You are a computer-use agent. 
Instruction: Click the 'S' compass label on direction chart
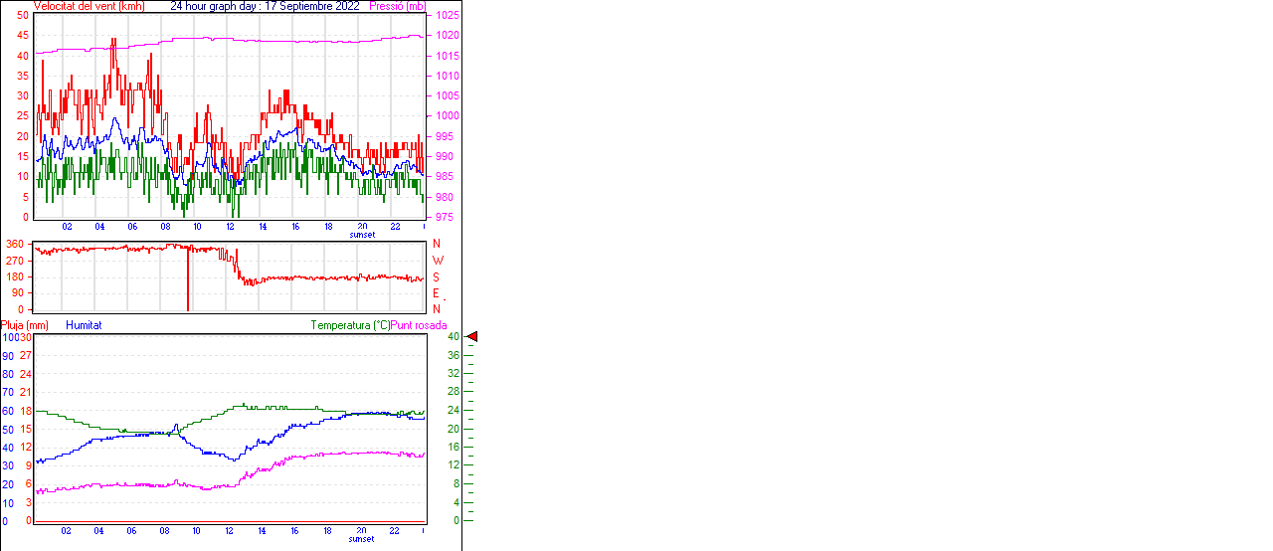pyautogui.click(x=436, y=277)
